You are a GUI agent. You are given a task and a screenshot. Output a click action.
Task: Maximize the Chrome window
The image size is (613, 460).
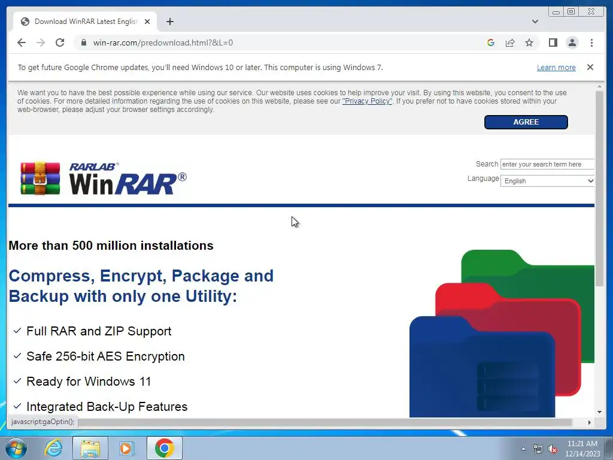pyautogui.click(x=571, y=12)
